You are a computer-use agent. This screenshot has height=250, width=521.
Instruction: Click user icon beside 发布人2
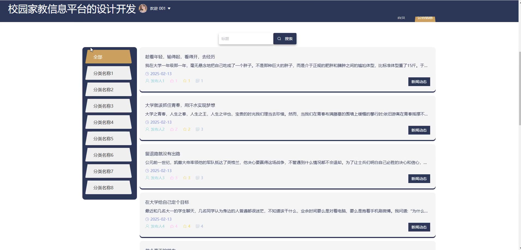pyautogui.click(x=147, y=129)
